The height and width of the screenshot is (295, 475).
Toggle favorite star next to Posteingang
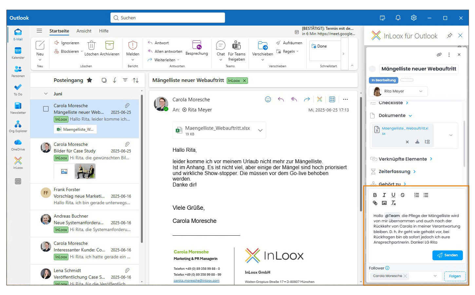[89, 80]
